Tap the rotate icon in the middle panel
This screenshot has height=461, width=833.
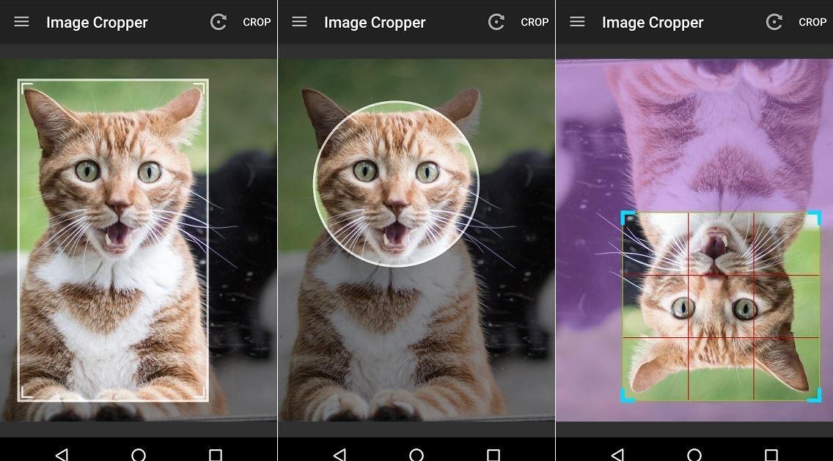[496, 22]
